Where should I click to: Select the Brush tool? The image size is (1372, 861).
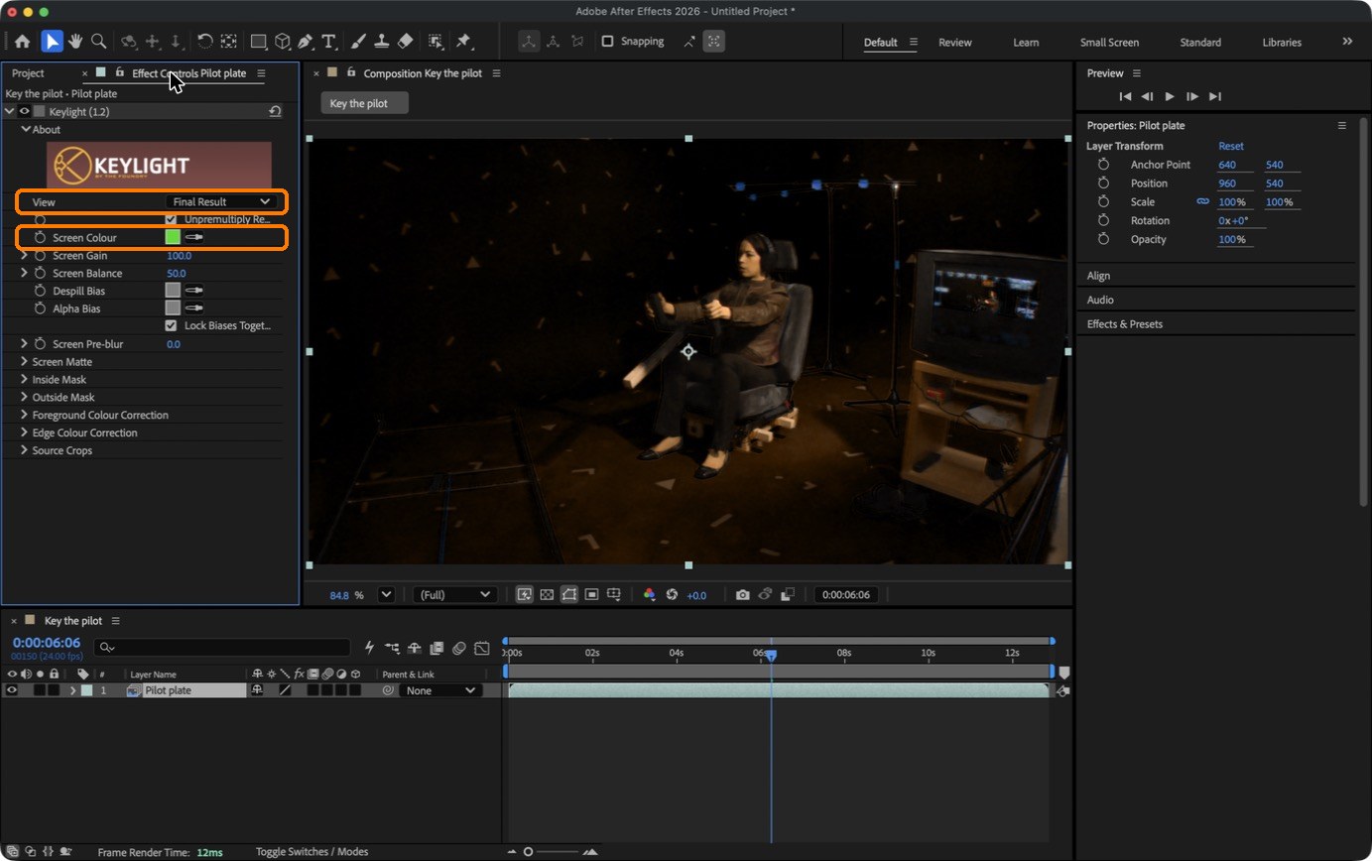(x=358, y=42)
